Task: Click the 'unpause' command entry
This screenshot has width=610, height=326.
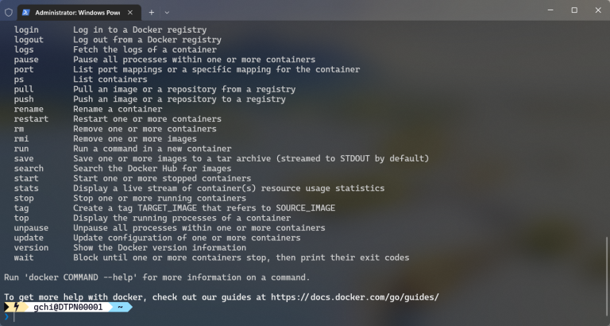Action: click(x=31, y=228)
